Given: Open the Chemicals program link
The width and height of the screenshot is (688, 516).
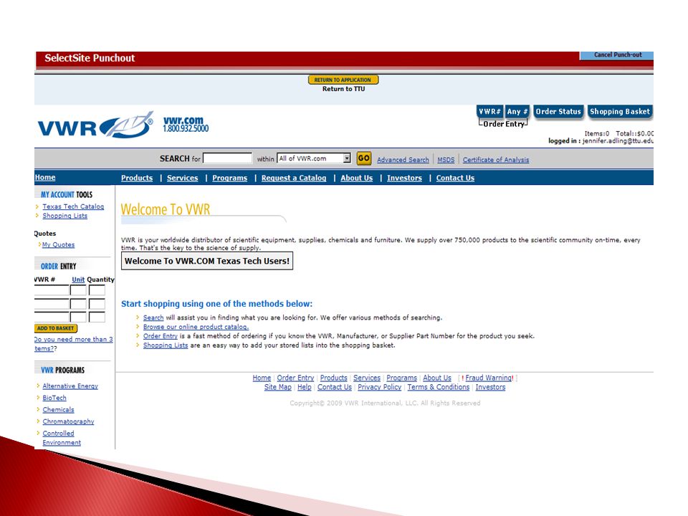Looking at the screenshot, I should coord(58,409).
